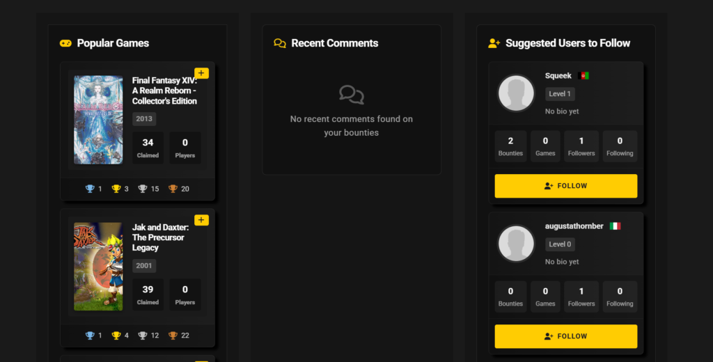Viewport: 713px width, 362px height.
Task: Add Final Fantasy XIV with its plus button
Action: 201,73
